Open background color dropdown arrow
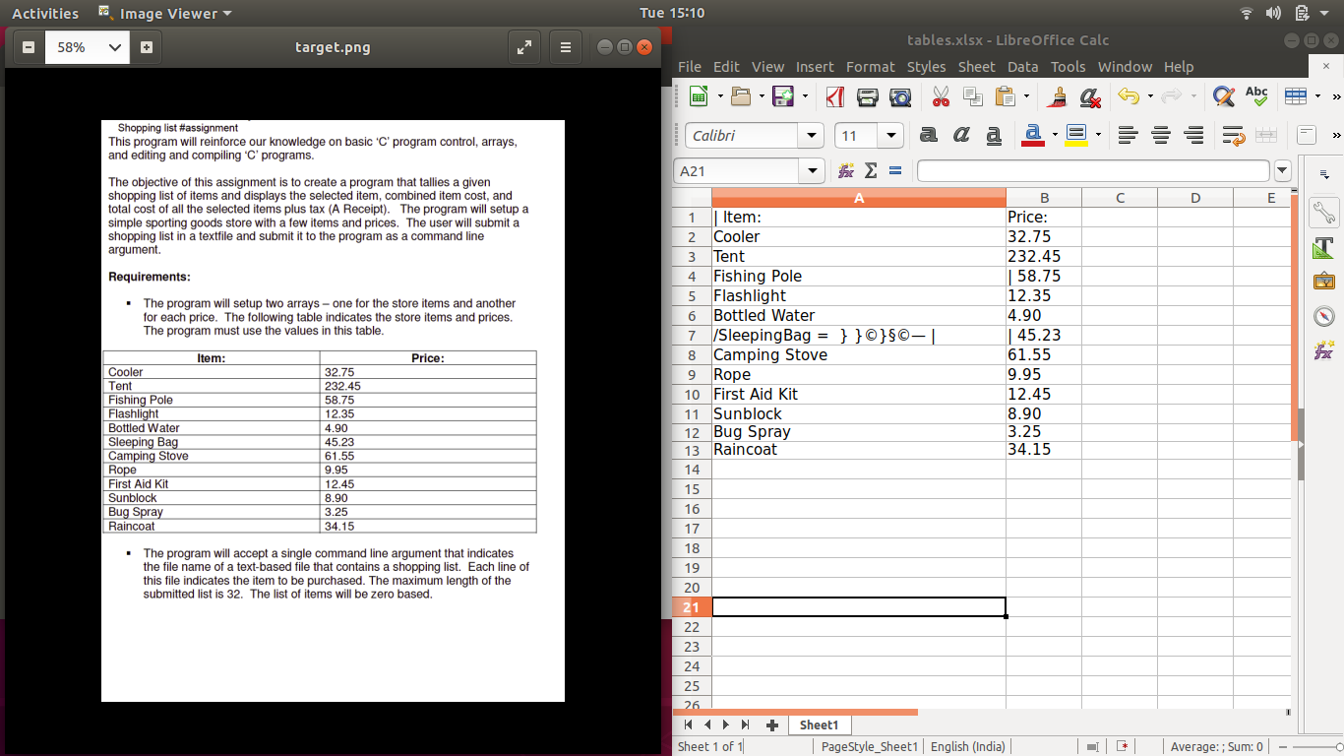1344x756 pixels. [x=1097, y=136]
